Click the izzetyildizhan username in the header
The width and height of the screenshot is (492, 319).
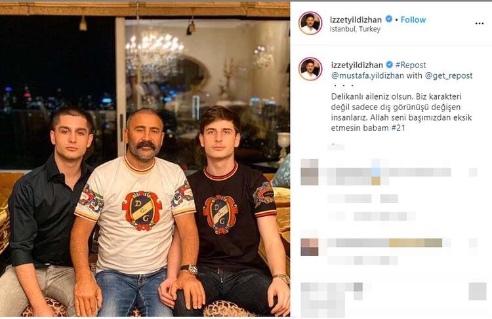tap(356, 20)
